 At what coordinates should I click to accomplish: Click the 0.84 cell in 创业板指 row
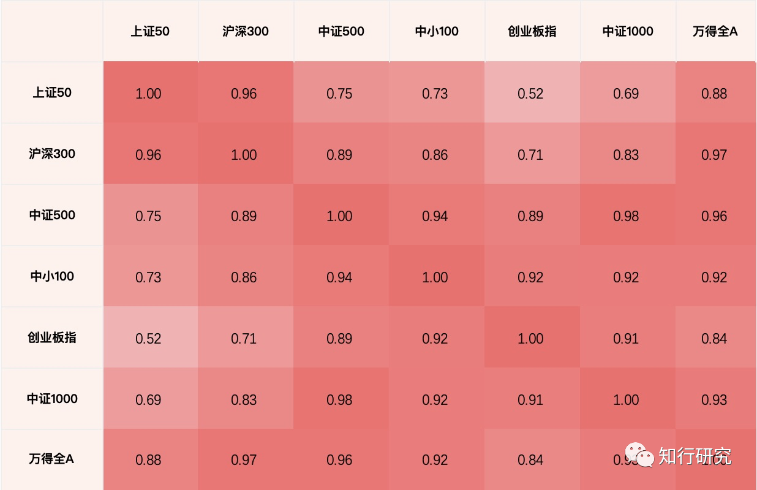point(714,339)
